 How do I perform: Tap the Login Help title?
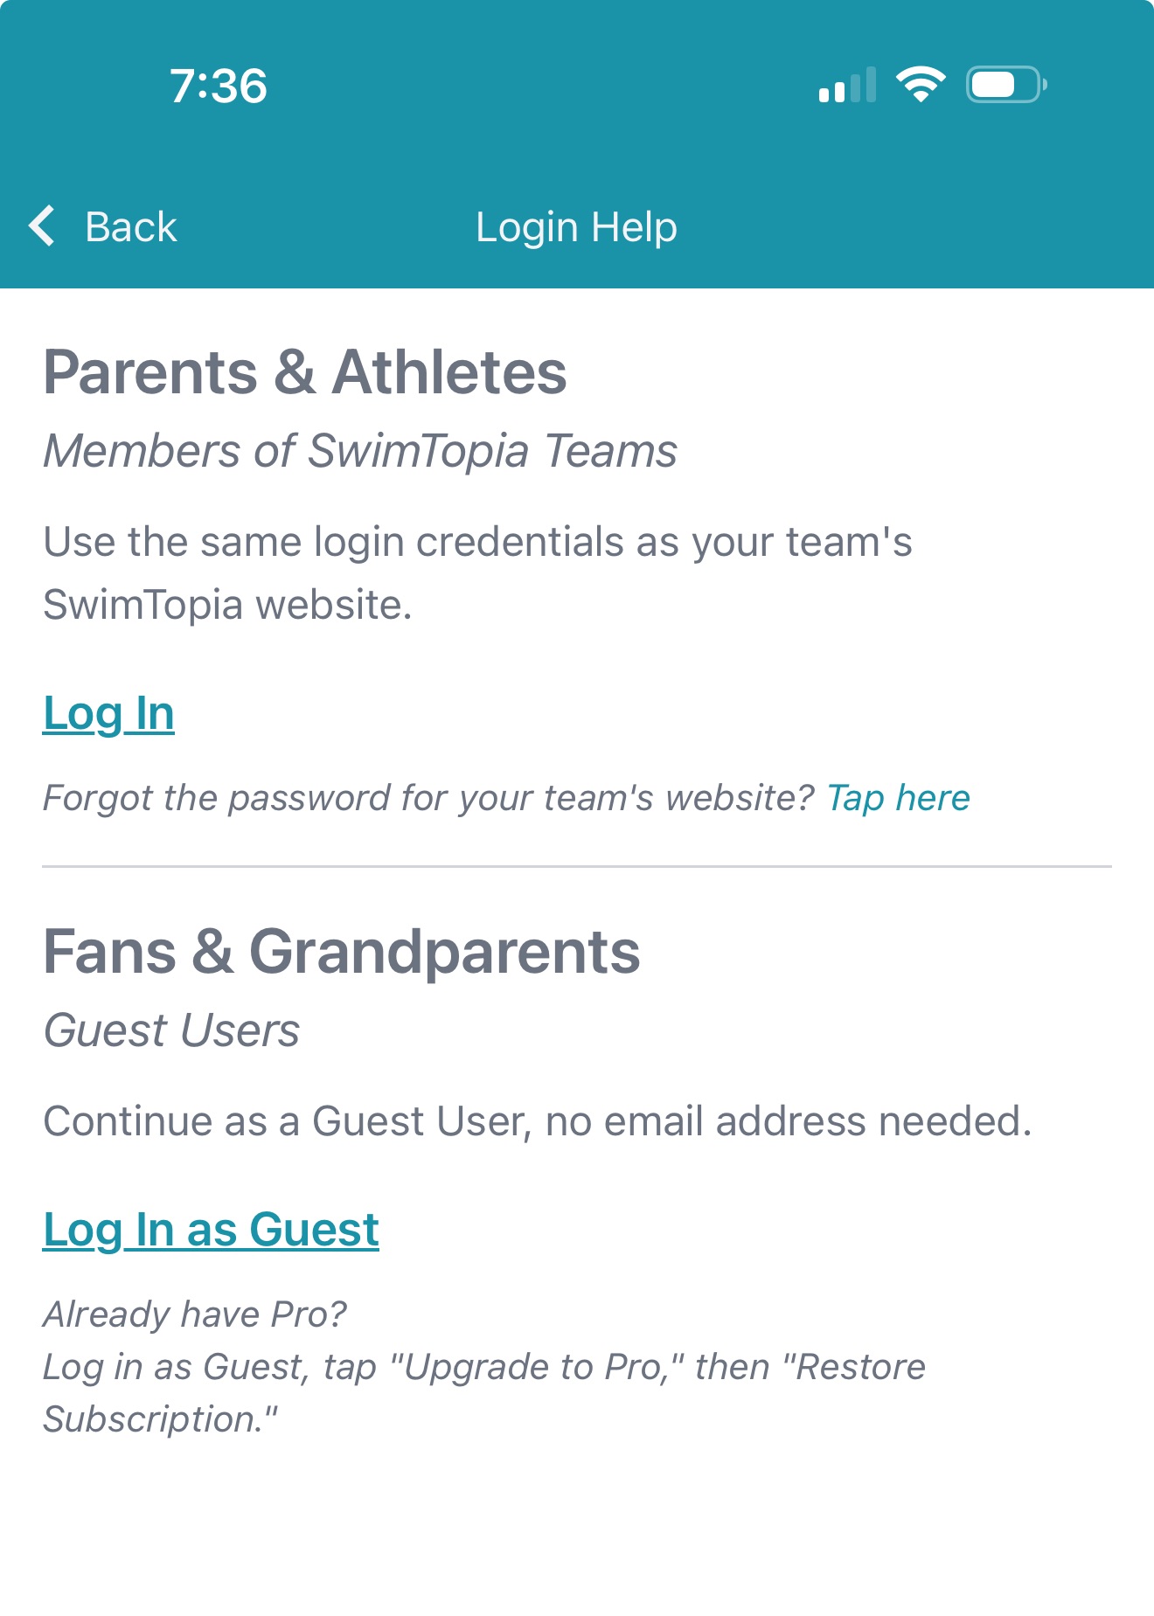(576, 227)
